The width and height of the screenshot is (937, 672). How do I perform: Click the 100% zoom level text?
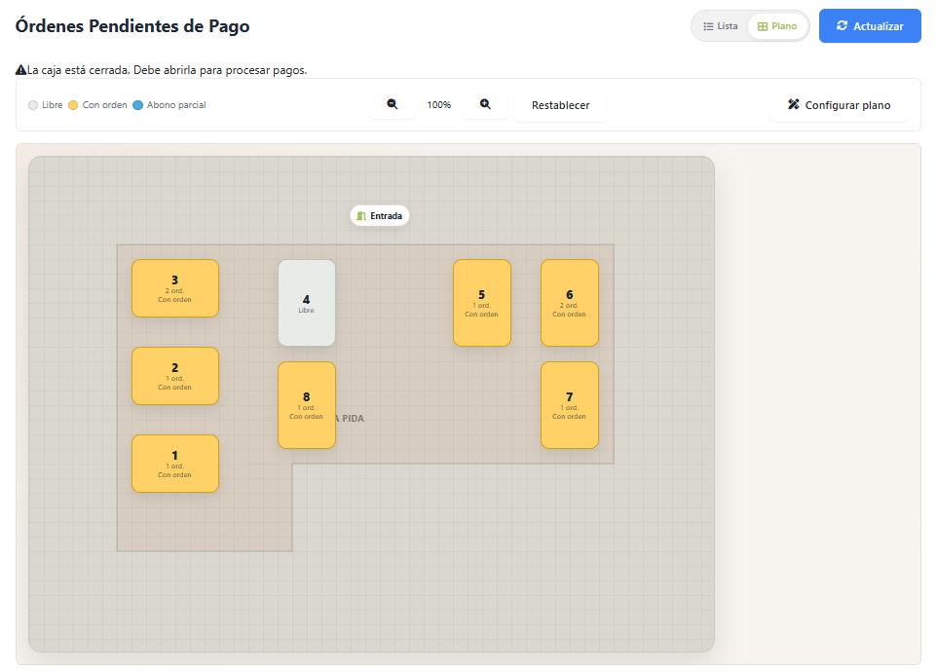(438, 105)
